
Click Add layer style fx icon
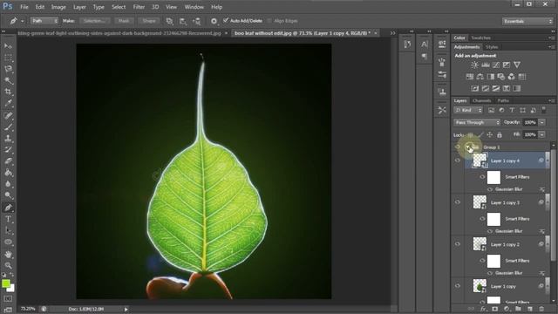(x=483, y=309)
